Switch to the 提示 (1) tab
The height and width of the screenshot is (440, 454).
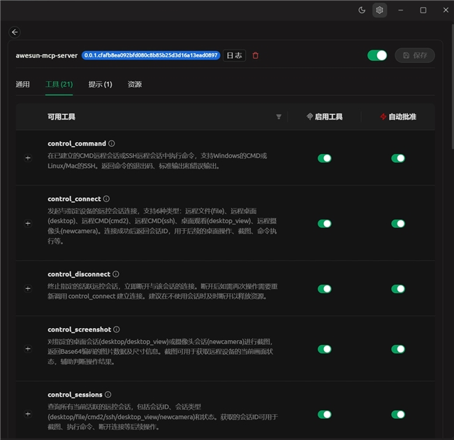pos(100,85)
